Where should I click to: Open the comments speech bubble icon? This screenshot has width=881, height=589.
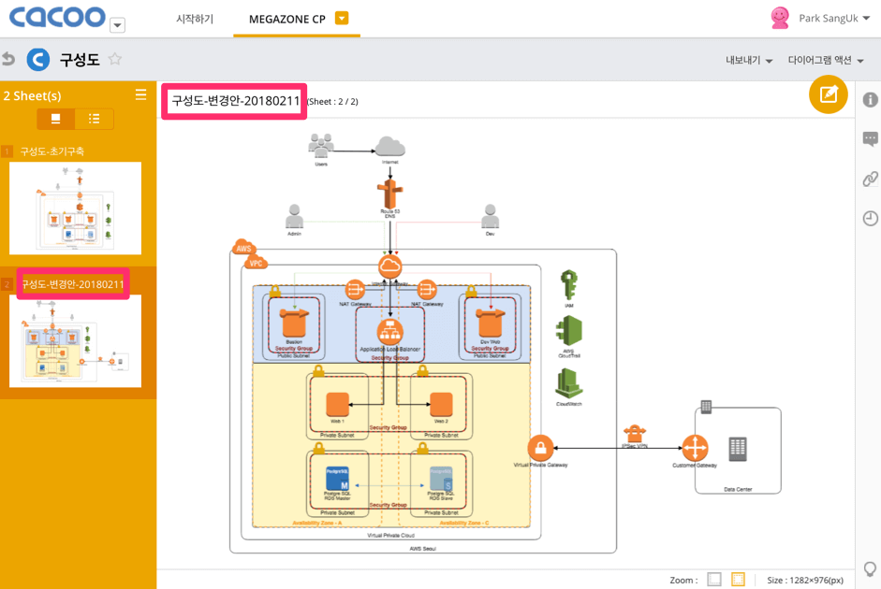[870, 139]
